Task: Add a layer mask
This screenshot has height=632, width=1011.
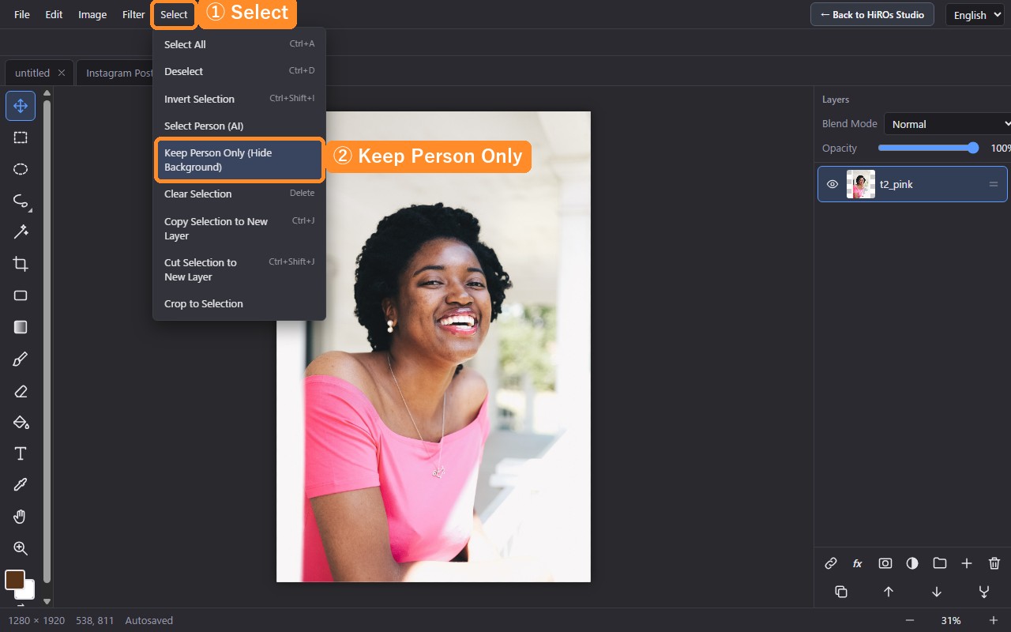Action: (x=885, y=563)
